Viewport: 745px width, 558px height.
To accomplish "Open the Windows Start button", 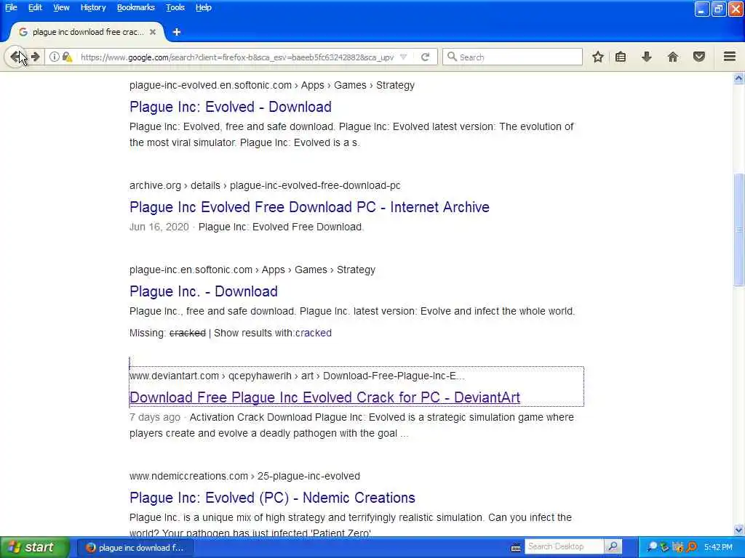I will [35, 547].
